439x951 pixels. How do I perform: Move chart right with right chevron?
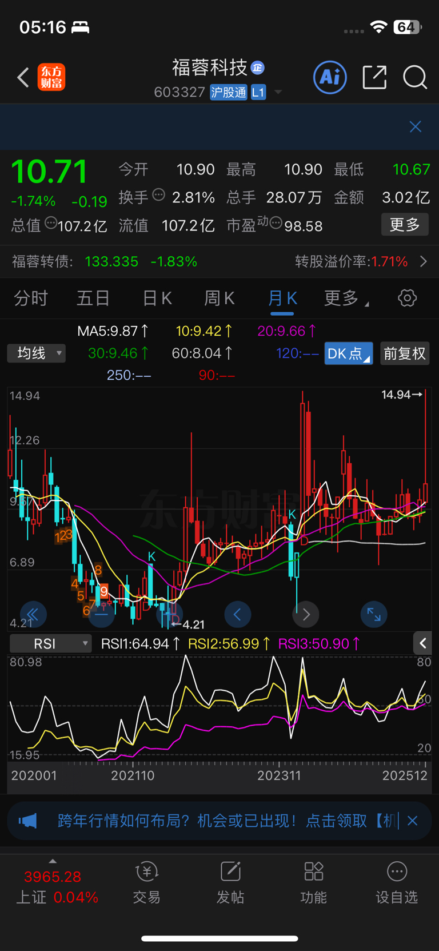(306, 615)
